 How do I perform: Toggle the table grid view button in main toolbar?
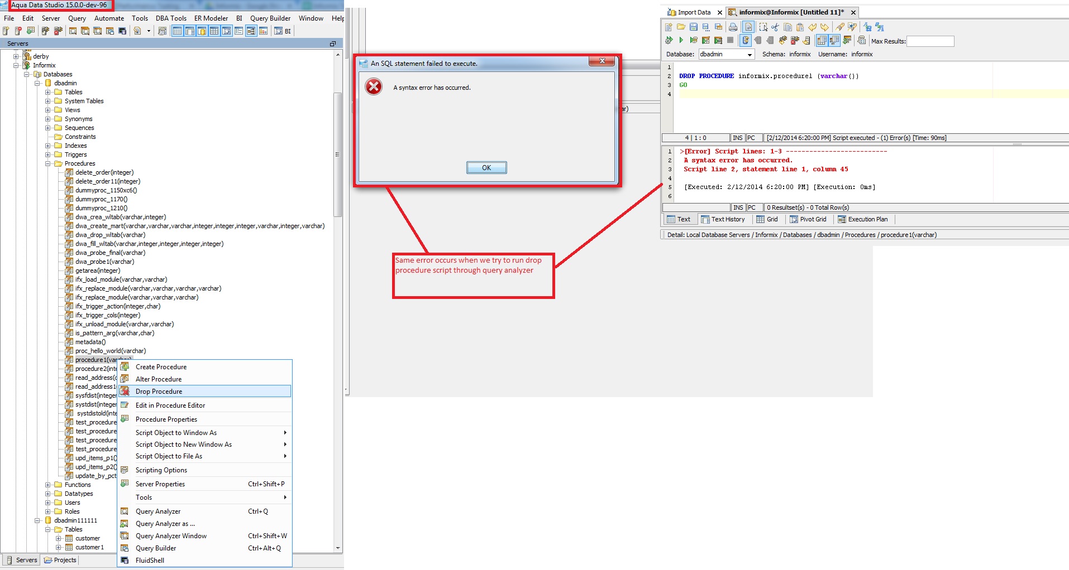pyautogui.click(x=214, y=31)
